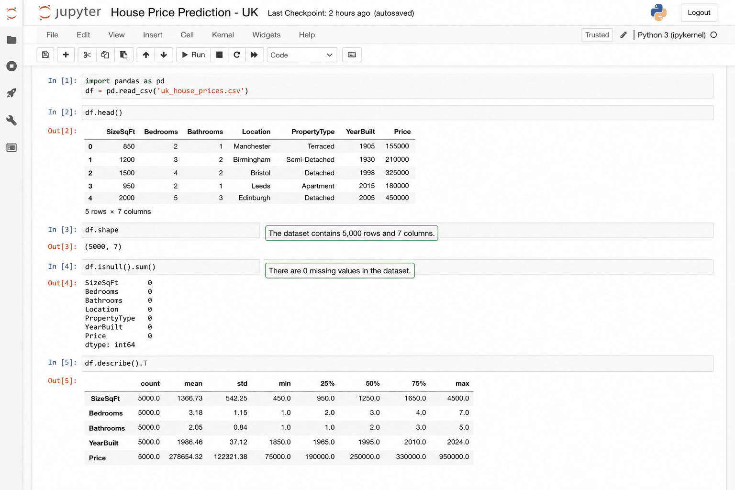Viewport: 735px width, 490px height.
Task: Open the Cell menu
Action: click(187, 35)
